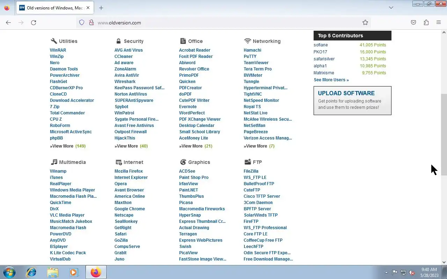Click the Networking wifi category icon

248,41
